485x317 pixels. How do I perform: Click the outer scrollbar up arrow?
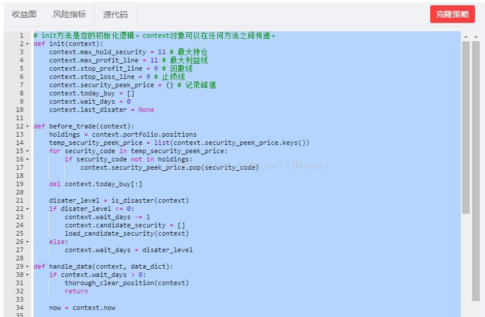[476, 37]
